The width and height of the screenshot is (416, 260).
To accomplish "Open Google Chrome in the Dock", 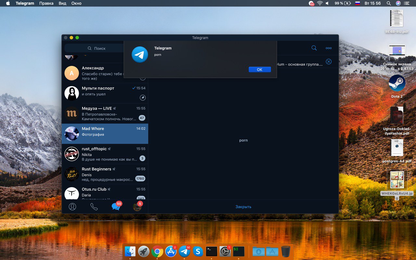I will pos(157,251).
